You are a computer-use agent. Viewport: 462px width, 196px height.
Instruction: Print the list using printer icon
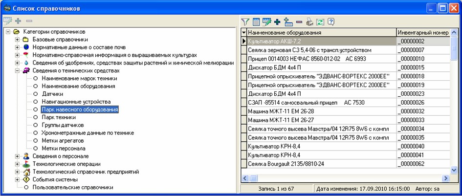pos(309,22)
